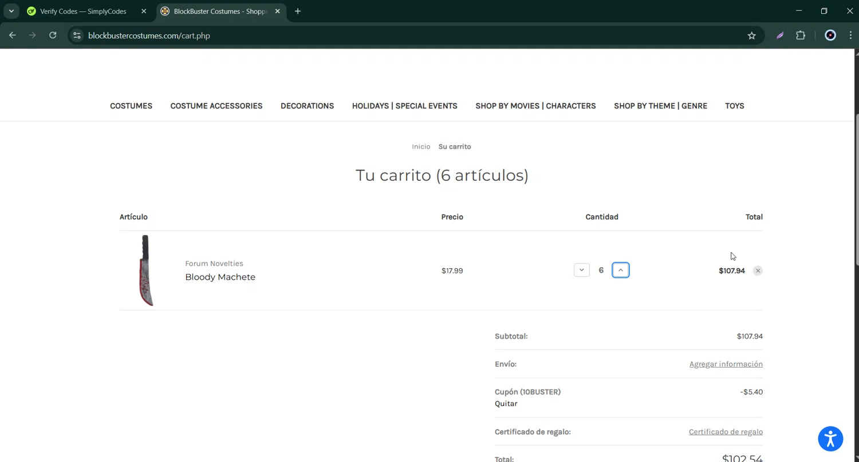
Task: Open the COSTUMES menu
Action: tap(131, 106)
